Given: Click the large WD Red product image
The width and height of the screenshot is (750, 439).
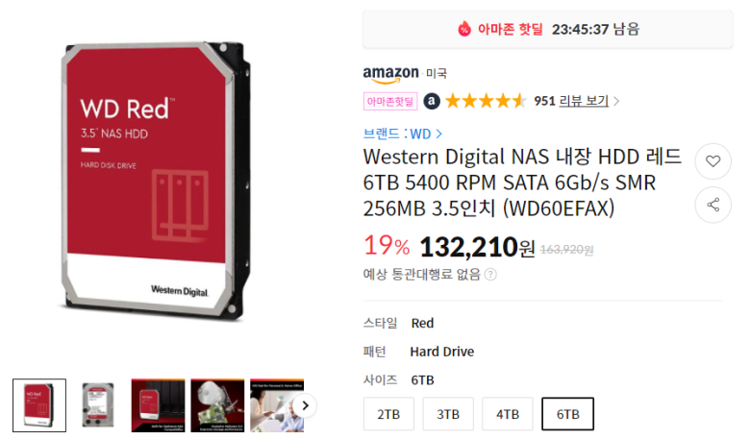Looking at the screenshot, I should point(156,181).
